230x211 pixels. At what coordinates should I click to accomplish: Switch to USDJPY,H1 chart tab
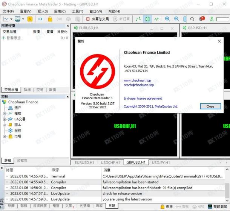point(161,162)
